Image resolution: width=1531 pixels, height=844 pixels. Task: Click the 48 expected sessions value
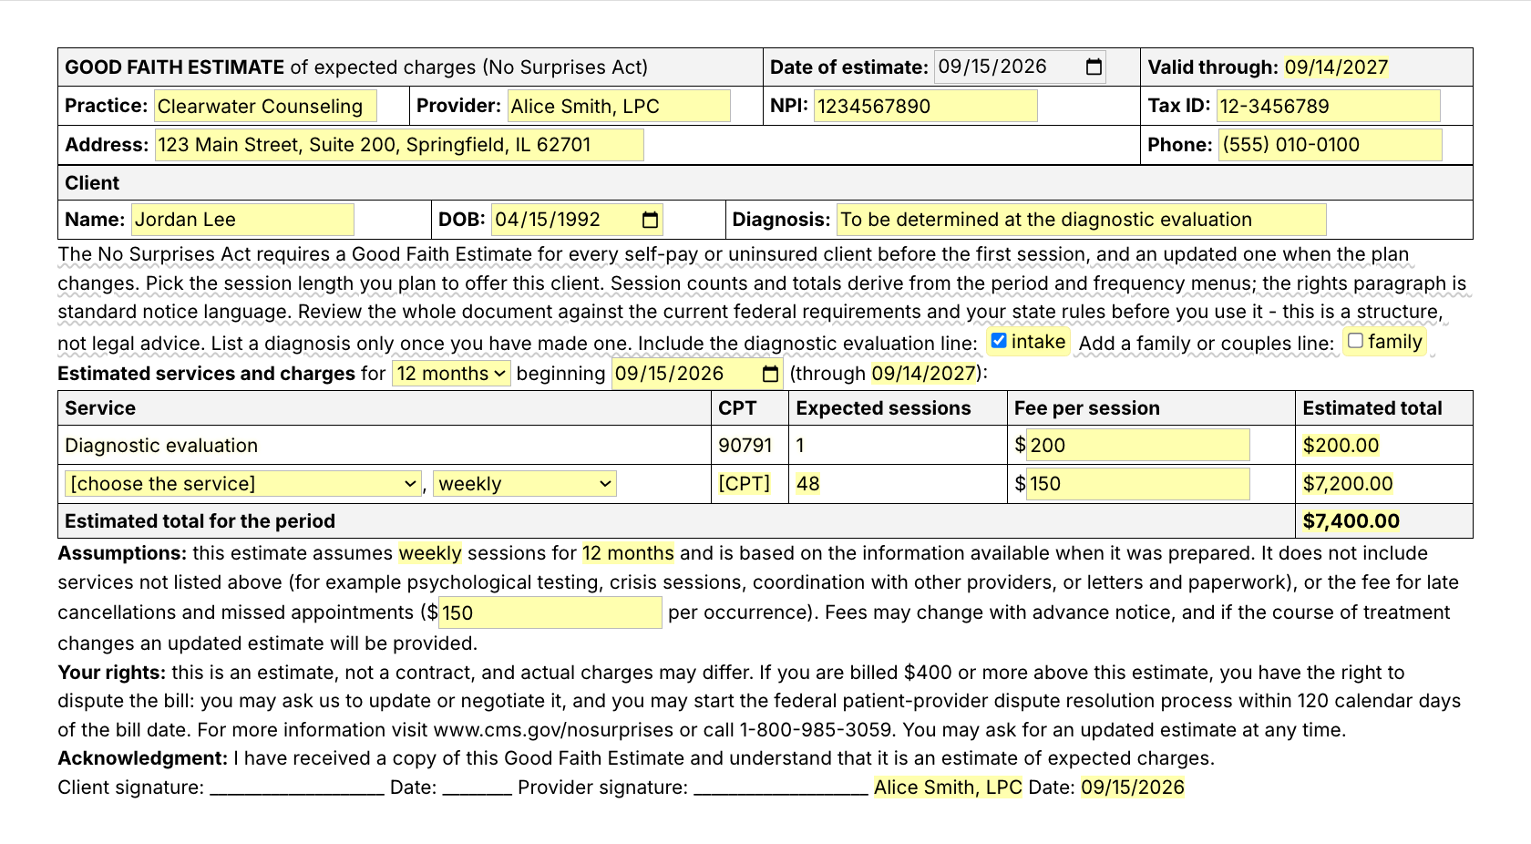[x=807, y=484]
